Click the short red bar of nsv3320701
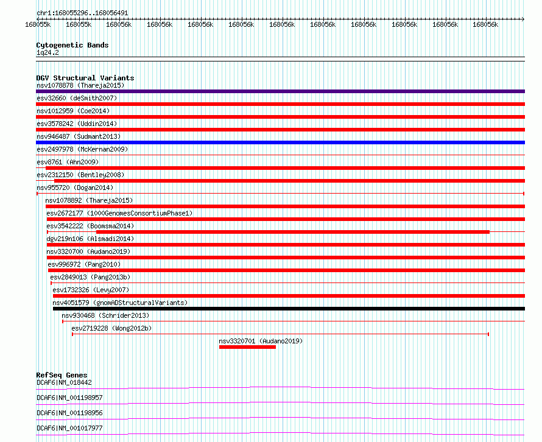This screenshot has width=542, height=442. 247,347
